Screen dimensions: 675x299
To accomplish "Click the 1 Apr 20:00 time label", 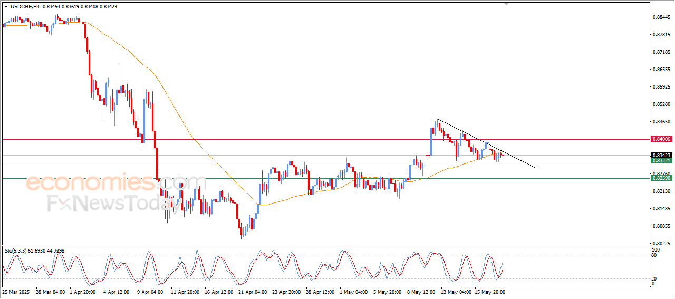I will point(84,291).
